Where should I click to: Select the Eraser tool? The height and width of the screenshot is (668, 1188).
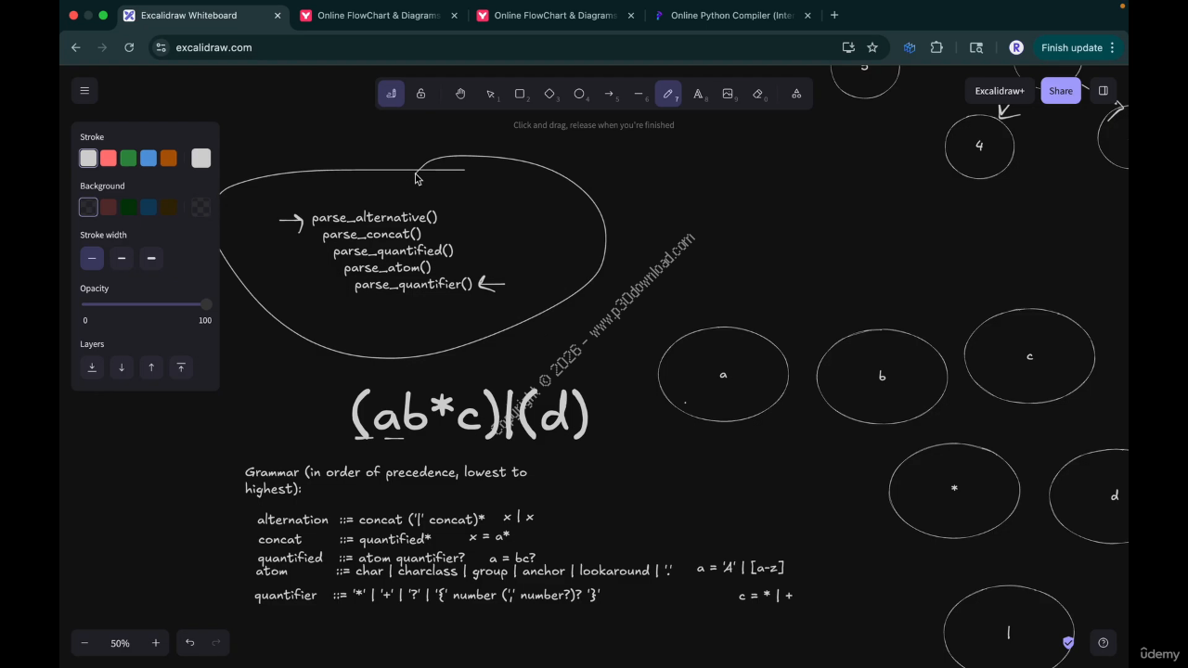coord(757,94)
